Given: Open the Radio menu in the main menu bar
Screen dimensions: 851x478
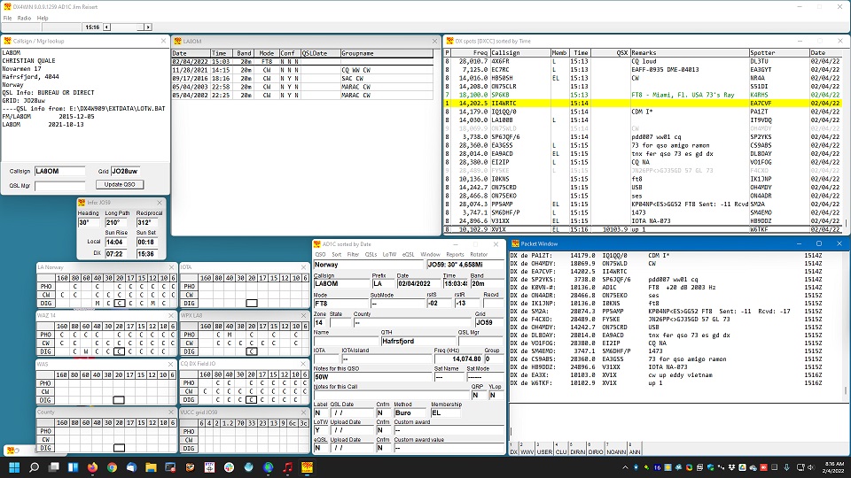Looking at the screenshot, I should coord(25,18).
